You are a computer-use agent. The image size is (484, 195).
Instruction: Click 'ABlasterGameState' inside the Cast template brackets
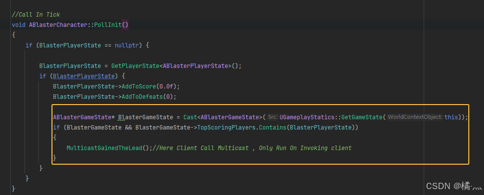point(229,117)
